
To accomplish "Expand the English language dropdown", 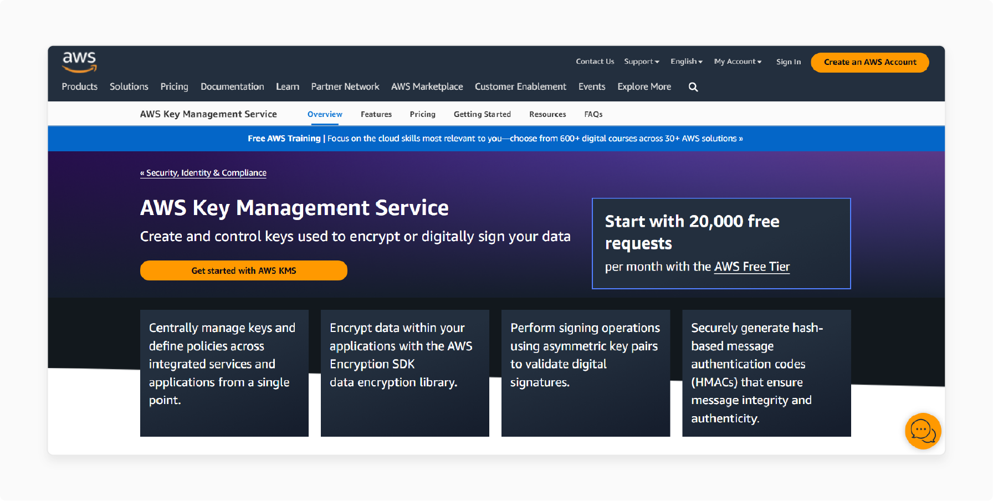I will click(x=687, y=62).
